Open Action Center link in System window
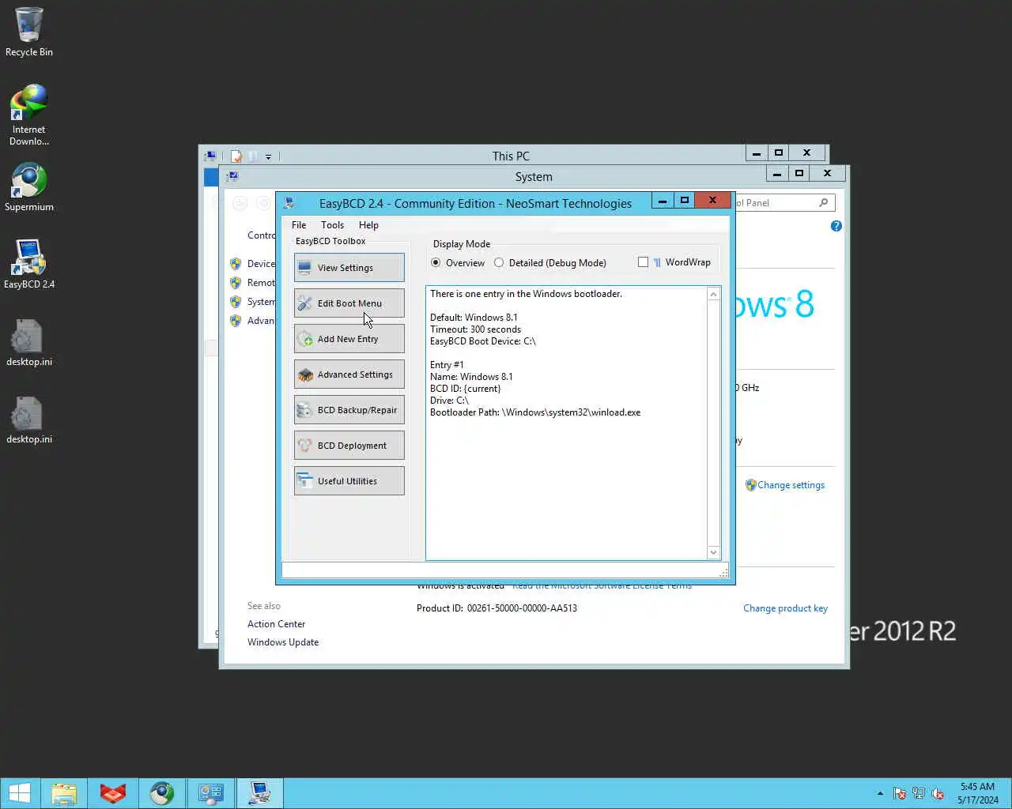The width and height of the screenshot is (1012, 809). coord(276,624)
